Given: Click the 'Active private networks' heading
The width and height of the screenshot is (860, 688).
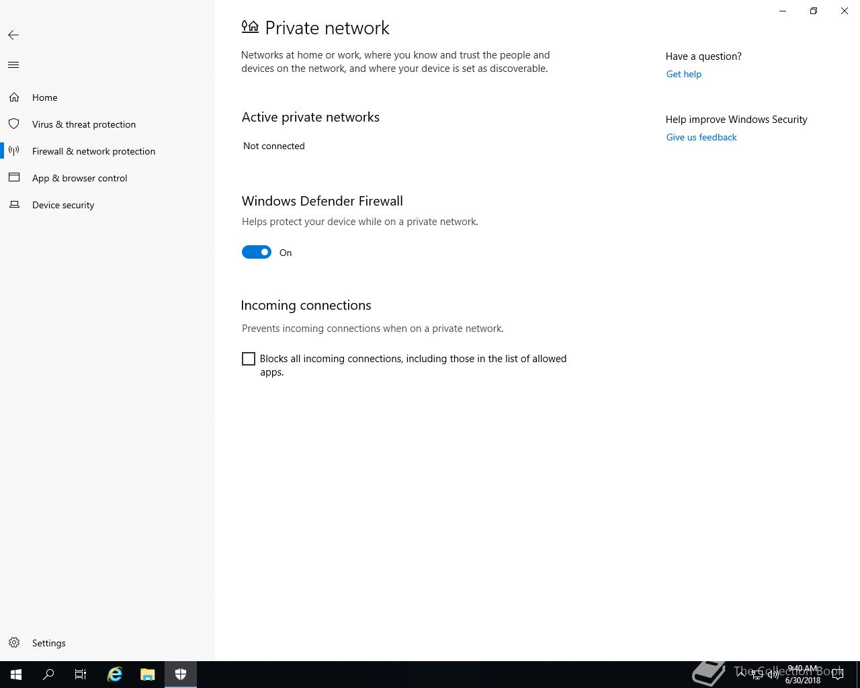Looking at the screenshot, I should [x=310, y=117].
